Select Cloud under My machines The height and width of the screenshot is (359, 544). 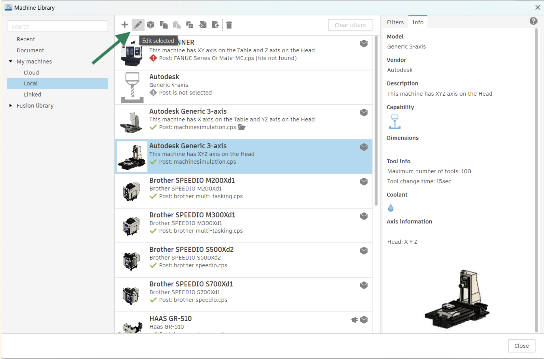(x=31, y=72)
